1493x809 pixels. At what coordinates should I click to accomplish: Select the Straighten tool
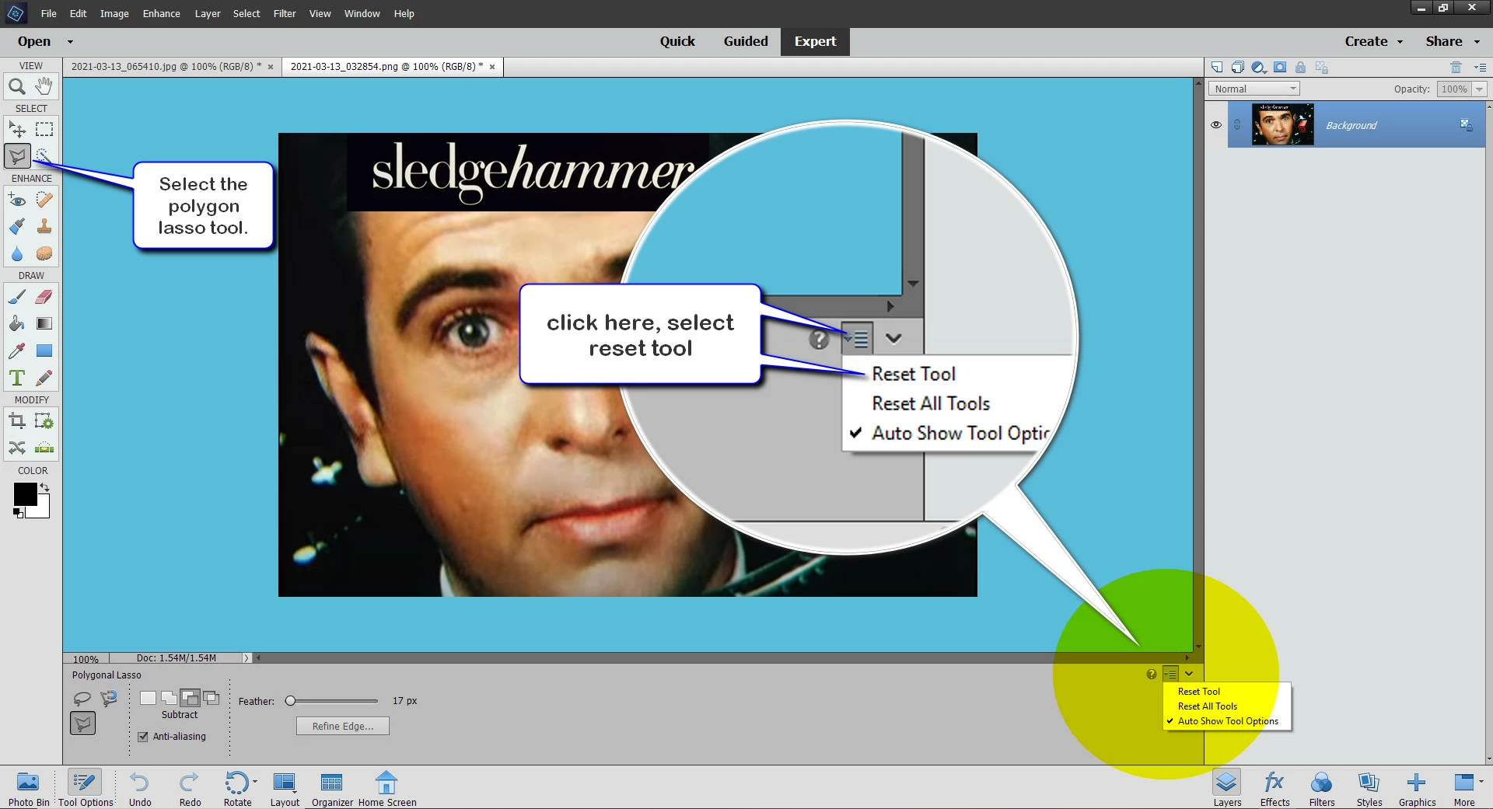44,448
